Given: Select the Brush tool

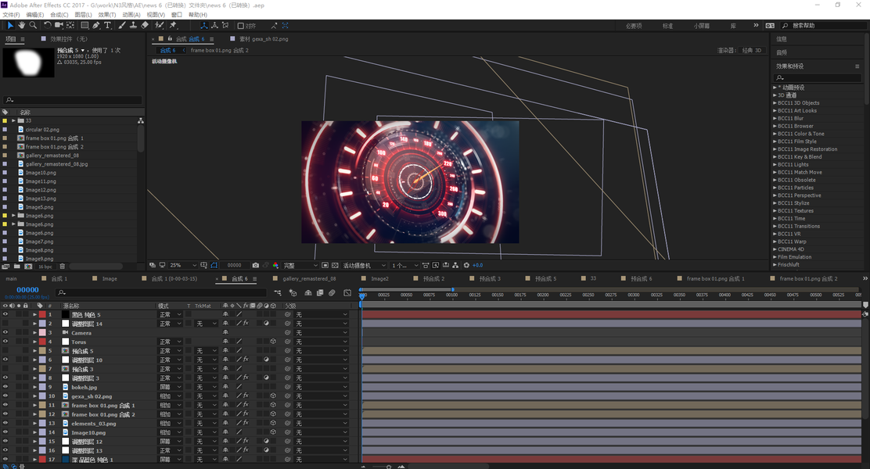Looking at the screenshot, I should pyautogui.click(x=122, y=26).
